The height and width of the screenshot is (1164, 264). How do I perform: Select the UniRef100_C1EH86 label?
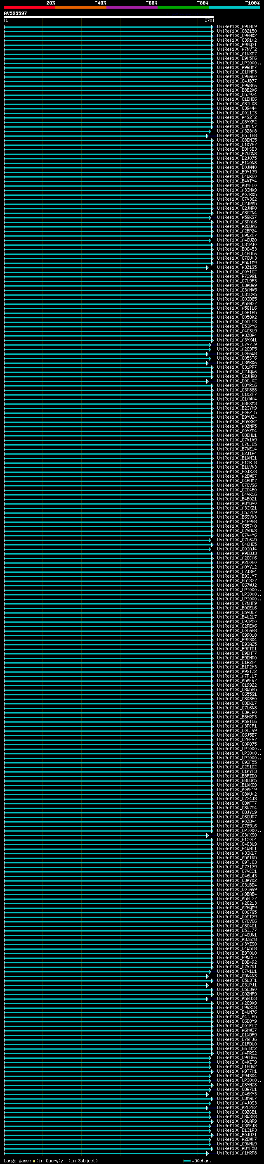[237, 99]
